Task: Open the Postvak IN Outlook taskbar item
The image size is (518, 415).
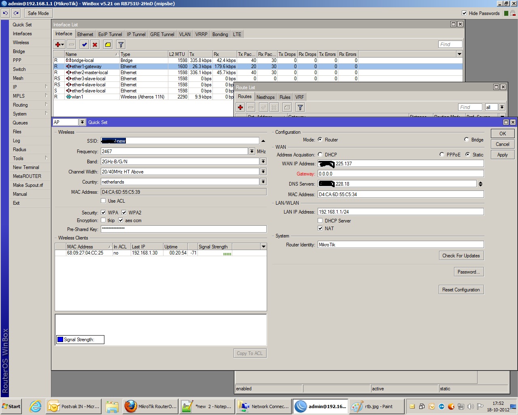Action: tap(74, 406)
